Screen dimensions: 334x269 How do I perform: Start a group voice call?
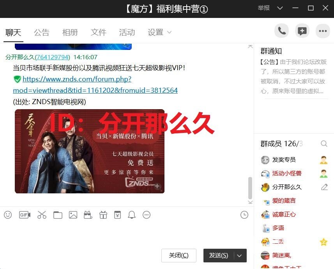click(x=282, y=31)
